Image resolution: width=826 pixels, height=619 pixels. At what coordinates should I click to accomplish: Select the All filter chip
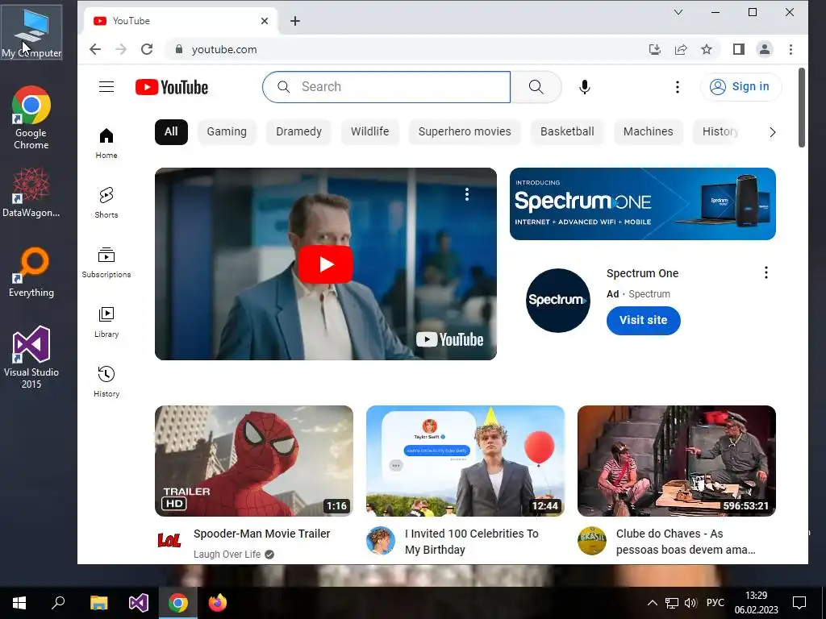pos(171,131)
